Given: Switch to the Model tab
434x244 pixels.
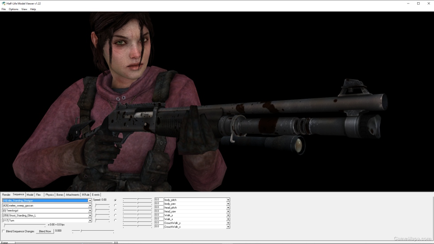Looking at the screenshot, I should point(30,195).
